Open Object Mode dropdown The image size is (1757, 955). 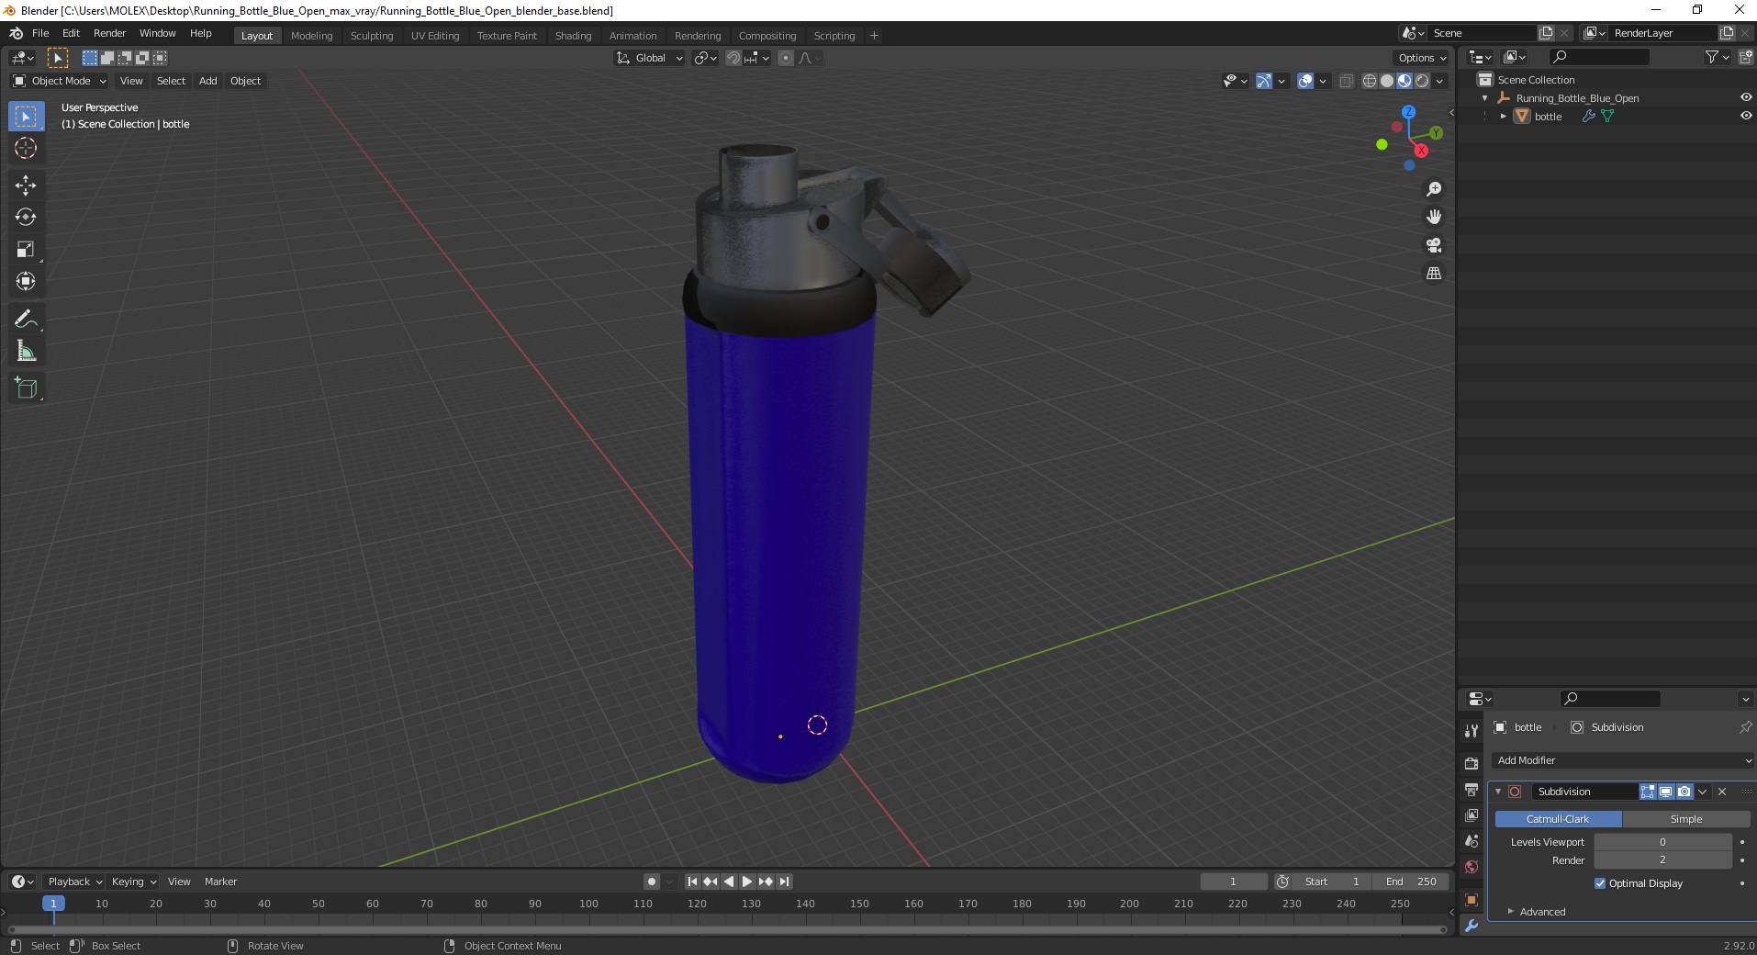(x=60, y=81)
